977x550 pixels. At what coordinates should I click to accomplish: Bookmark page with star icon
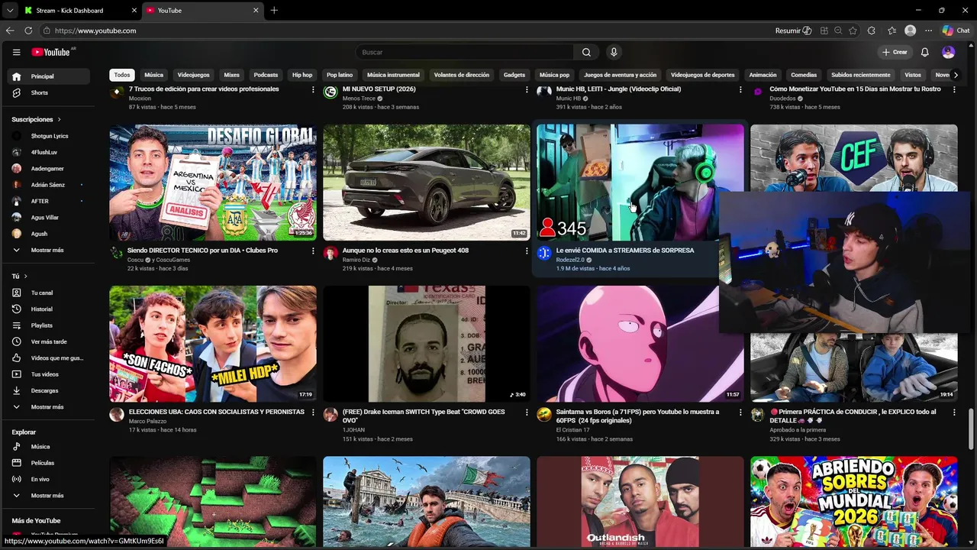click(x=853, y=31)
